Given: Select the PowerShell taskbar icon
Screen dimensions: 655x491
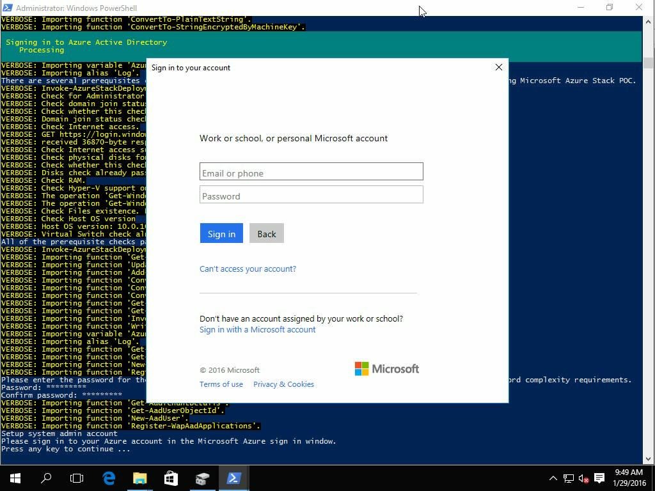Looking at the screenshot, I should [x=233, y=478].
